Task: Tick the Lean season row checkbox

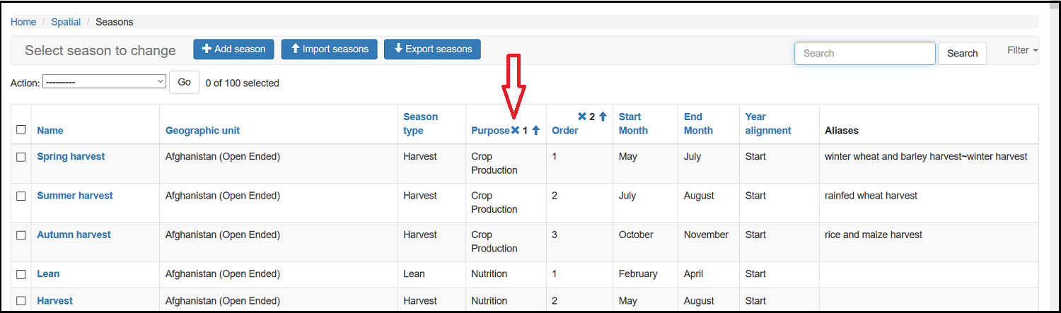Action: [21, 274]
